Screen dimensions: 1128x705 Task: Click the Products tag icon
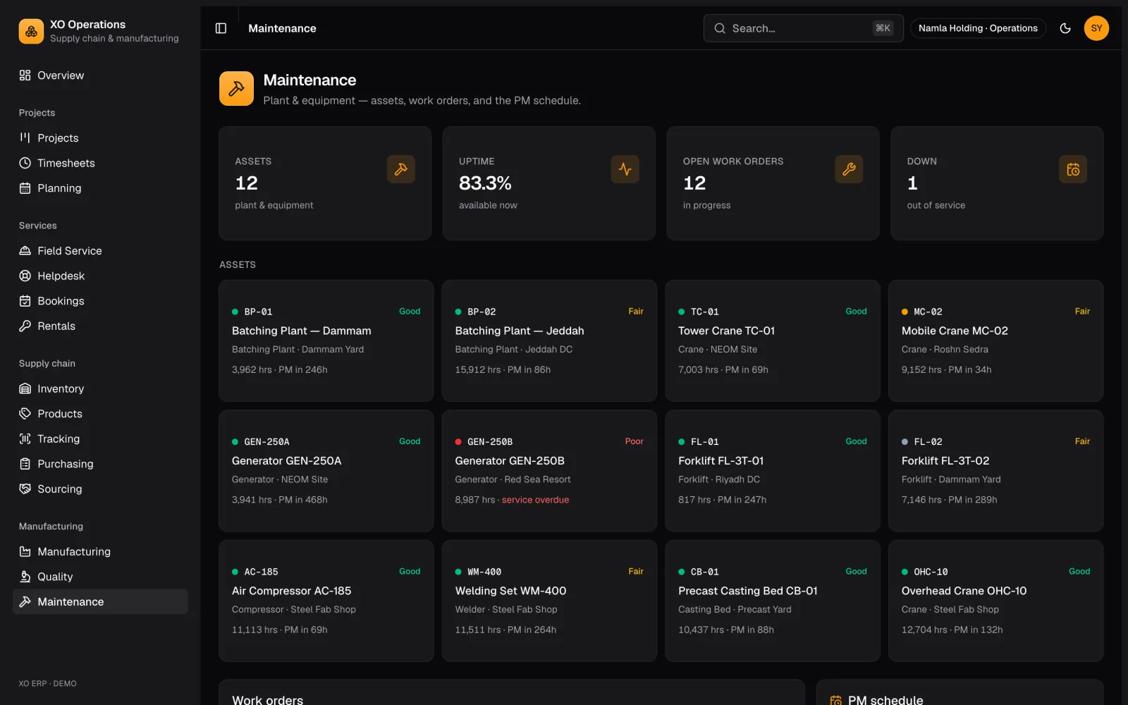25,414
